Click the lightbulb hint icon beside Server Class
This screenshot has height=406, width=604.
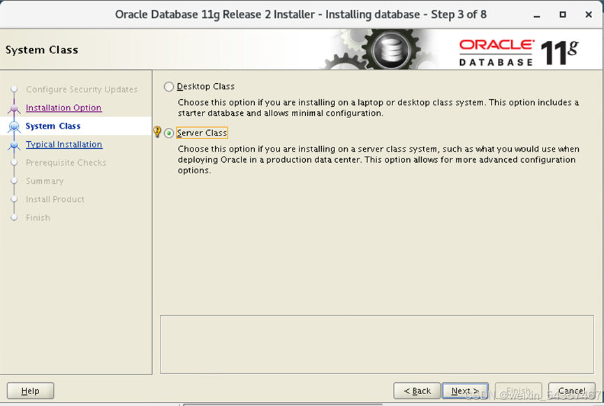pyautogui.click(x=157, y=132)
